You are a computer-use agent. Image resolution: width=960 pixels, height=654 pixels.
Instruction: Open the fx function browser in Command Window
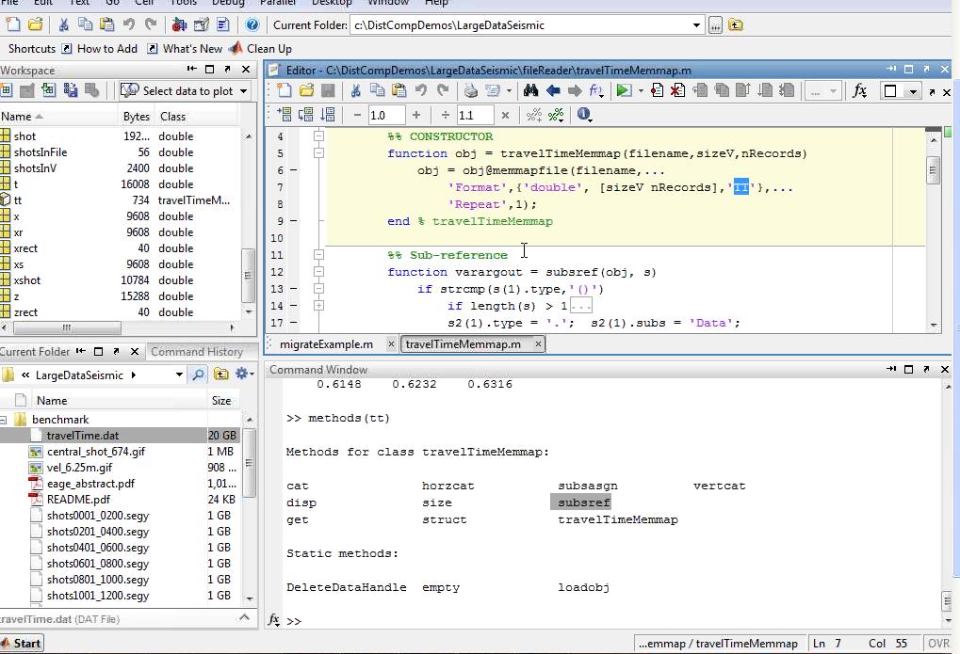[273, 620]
